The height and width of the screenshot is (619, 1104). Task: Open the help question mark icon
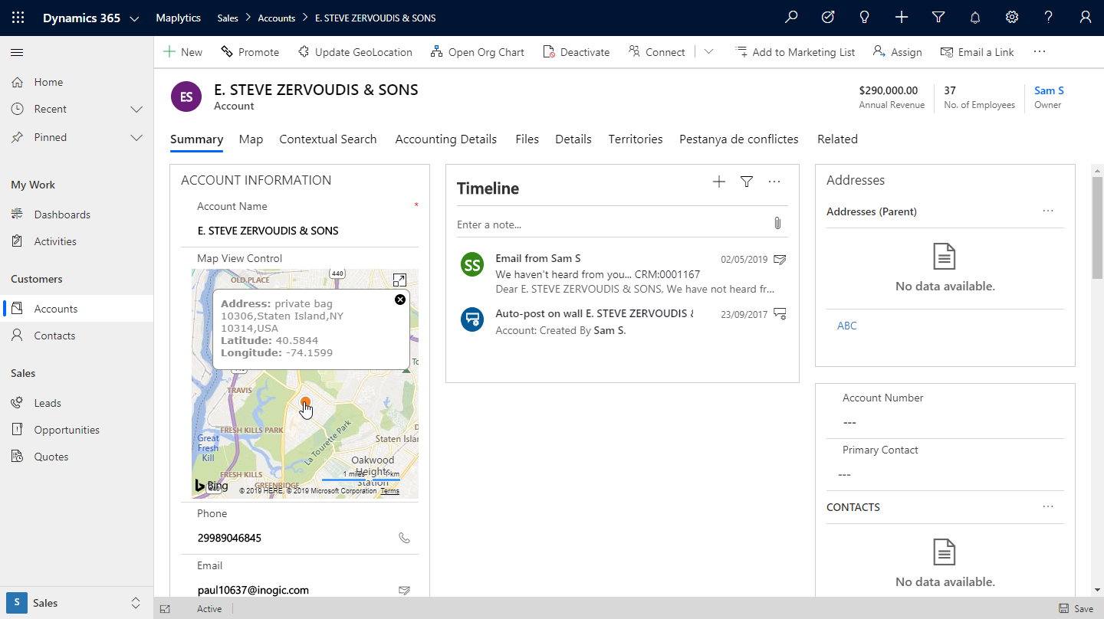(x=1049, y=18)
